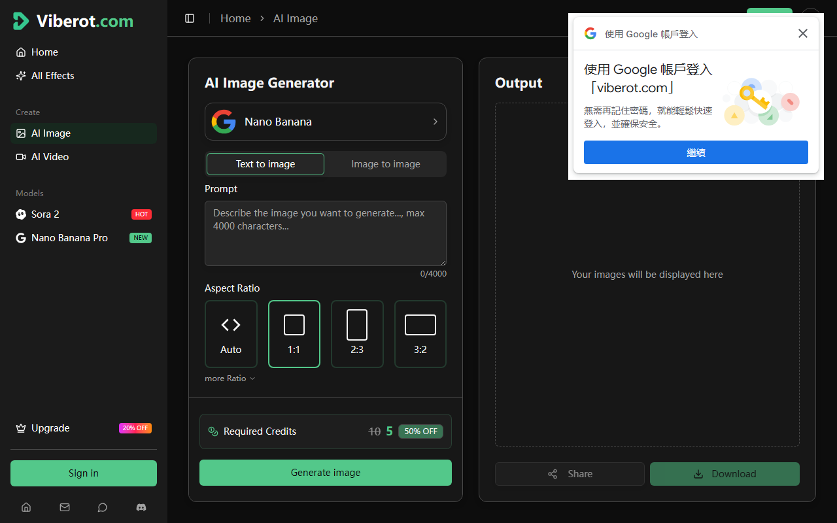
Task: Open the Nano Banana model selector
Action: point(326,122)
